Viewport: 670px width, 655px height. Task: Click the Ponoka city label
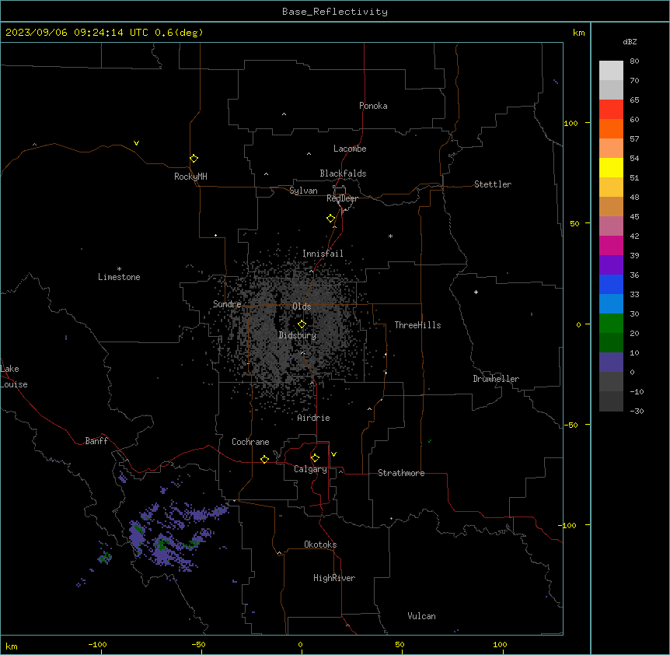coord(373,106)
